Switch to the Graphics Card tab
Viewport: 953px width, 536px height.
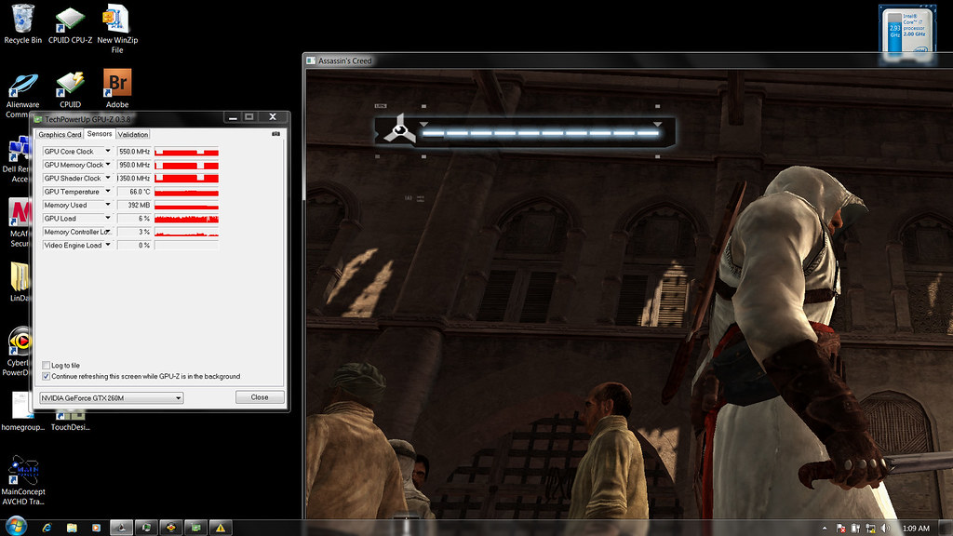60,134
